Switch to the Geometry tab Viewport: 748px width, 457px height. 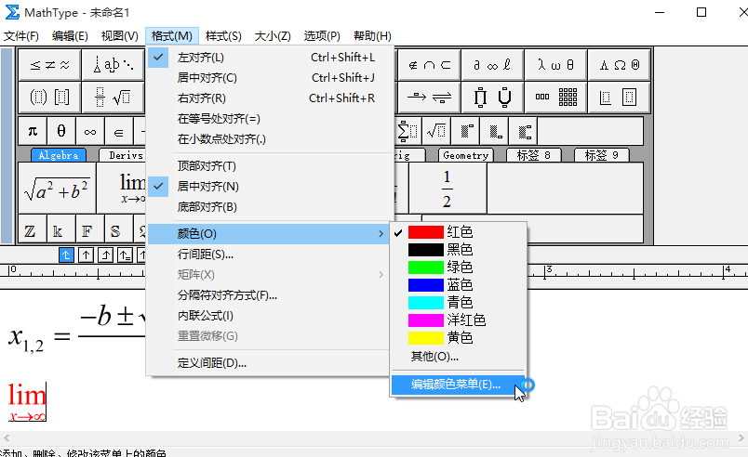coord(466,156)
